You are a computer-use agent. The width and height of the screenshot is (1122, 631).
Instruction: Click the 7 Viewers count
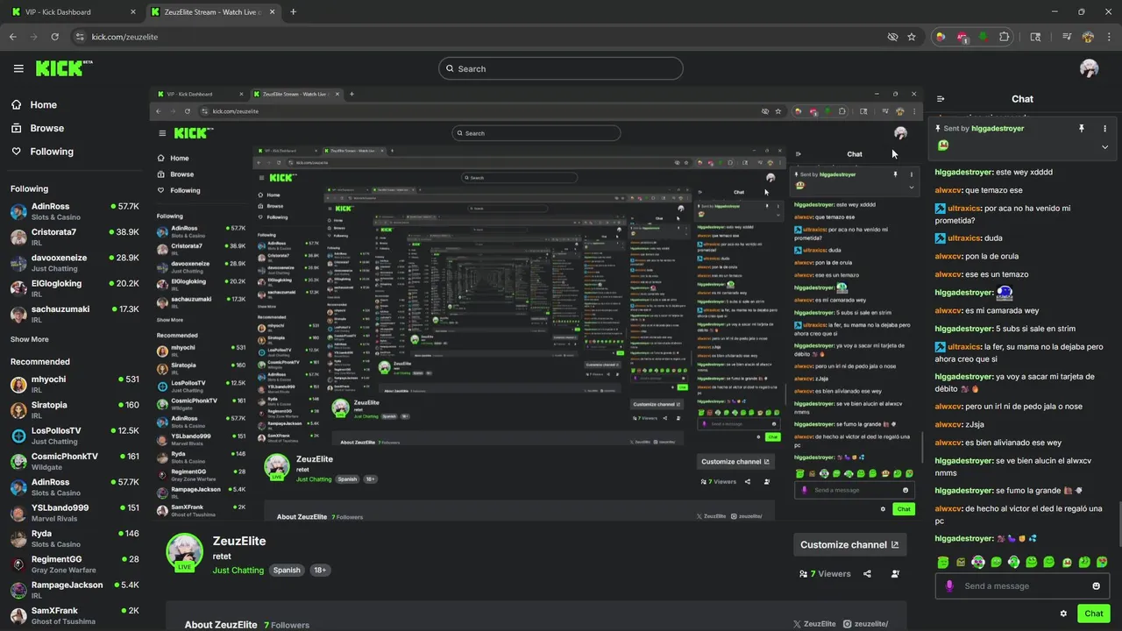click(825, 573)
